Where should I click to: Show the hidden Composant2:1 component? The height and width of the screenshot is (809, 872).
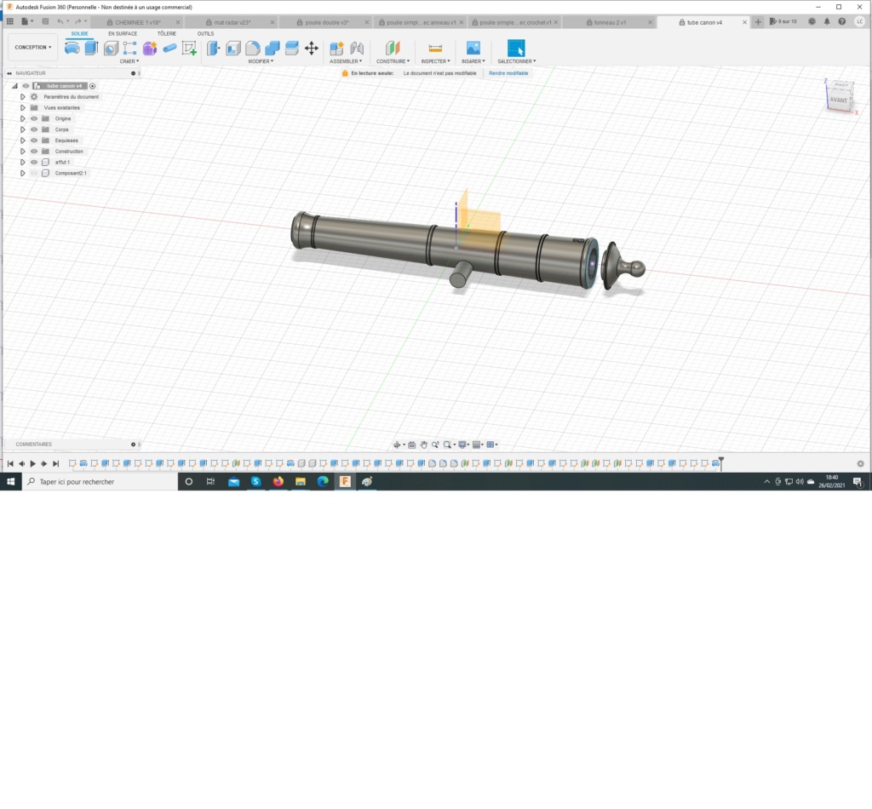34,173
